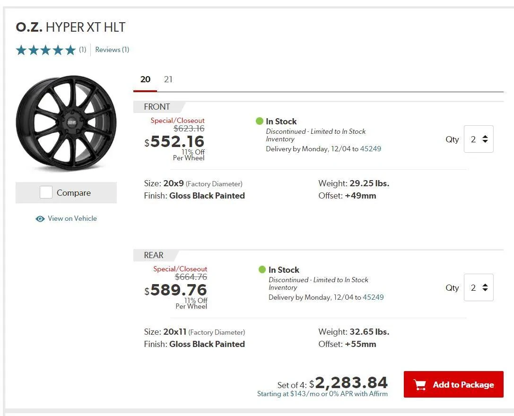Click the Weight 29.25 lbs. text
The image size is (514, 416).
[354, 183]
